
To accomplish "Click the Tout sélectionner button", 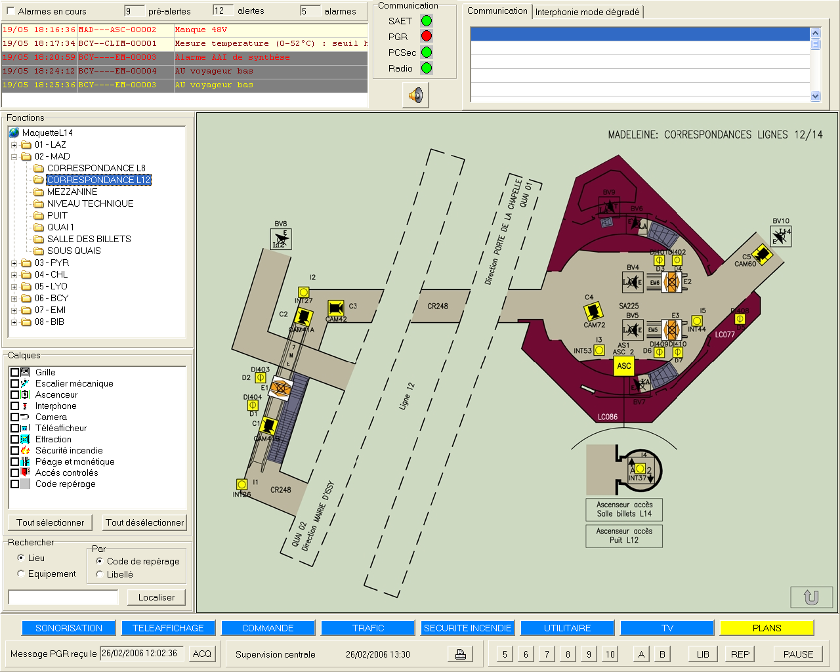I will 51,522.
